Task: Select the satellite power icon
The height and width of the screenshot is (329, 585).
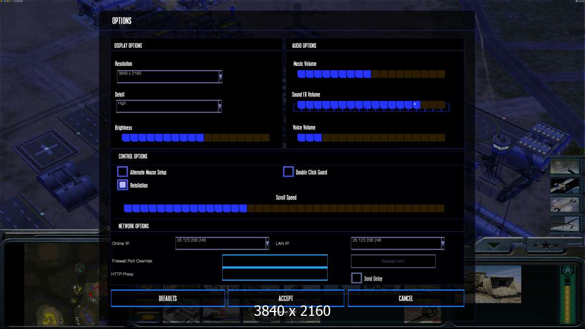Action: point(565,185)
